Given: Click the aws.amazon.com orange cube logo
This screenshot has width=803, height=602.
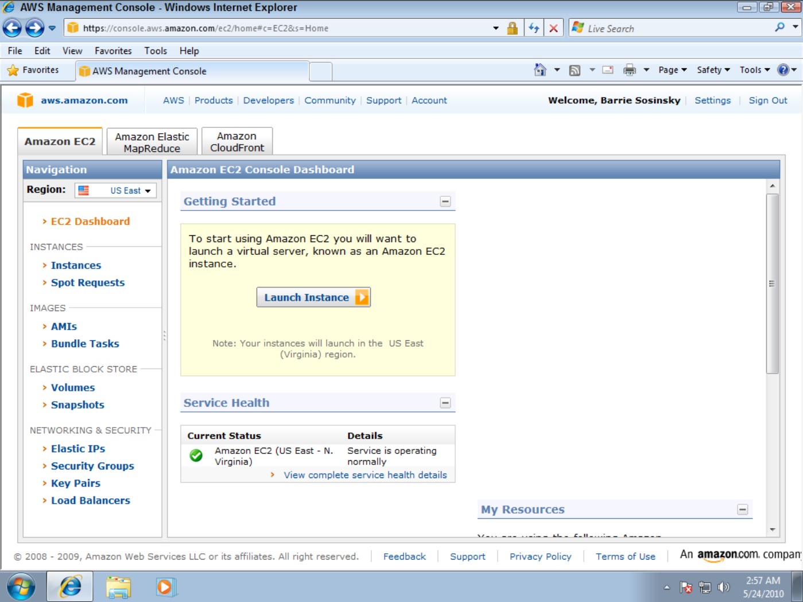Looking at the screenshot, I should point(25,100).
